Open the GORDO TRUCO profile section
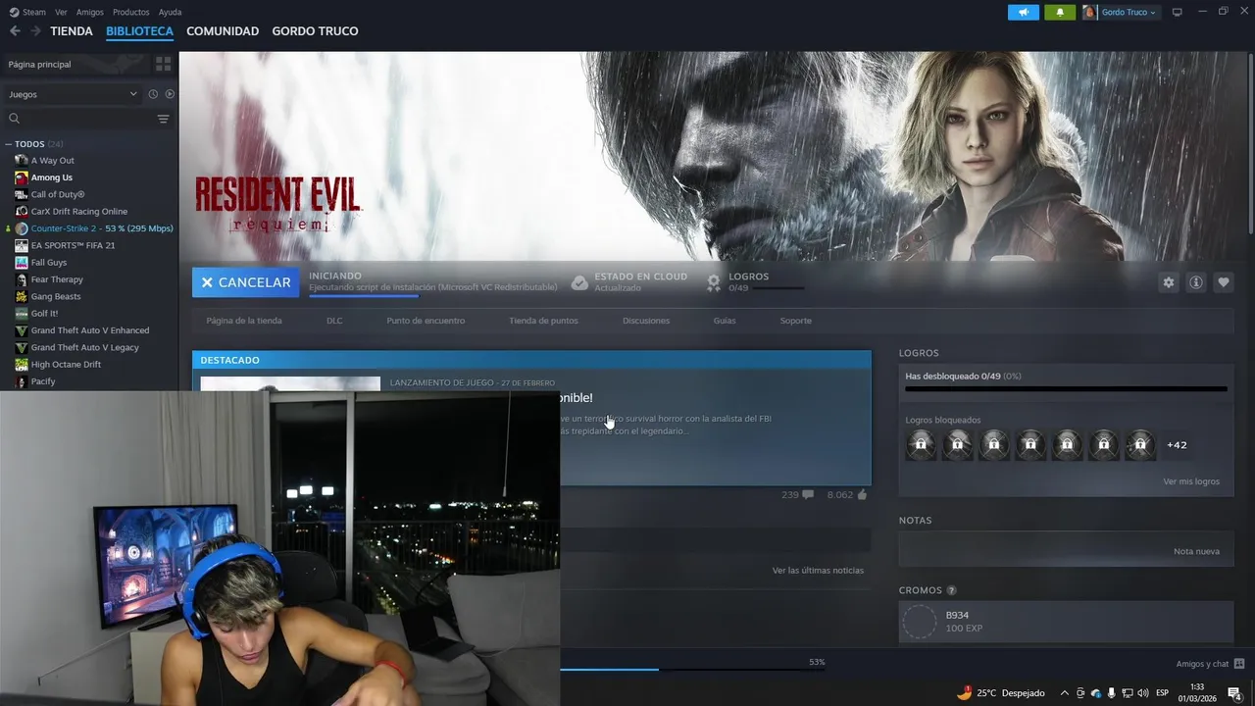 point(315,31)
